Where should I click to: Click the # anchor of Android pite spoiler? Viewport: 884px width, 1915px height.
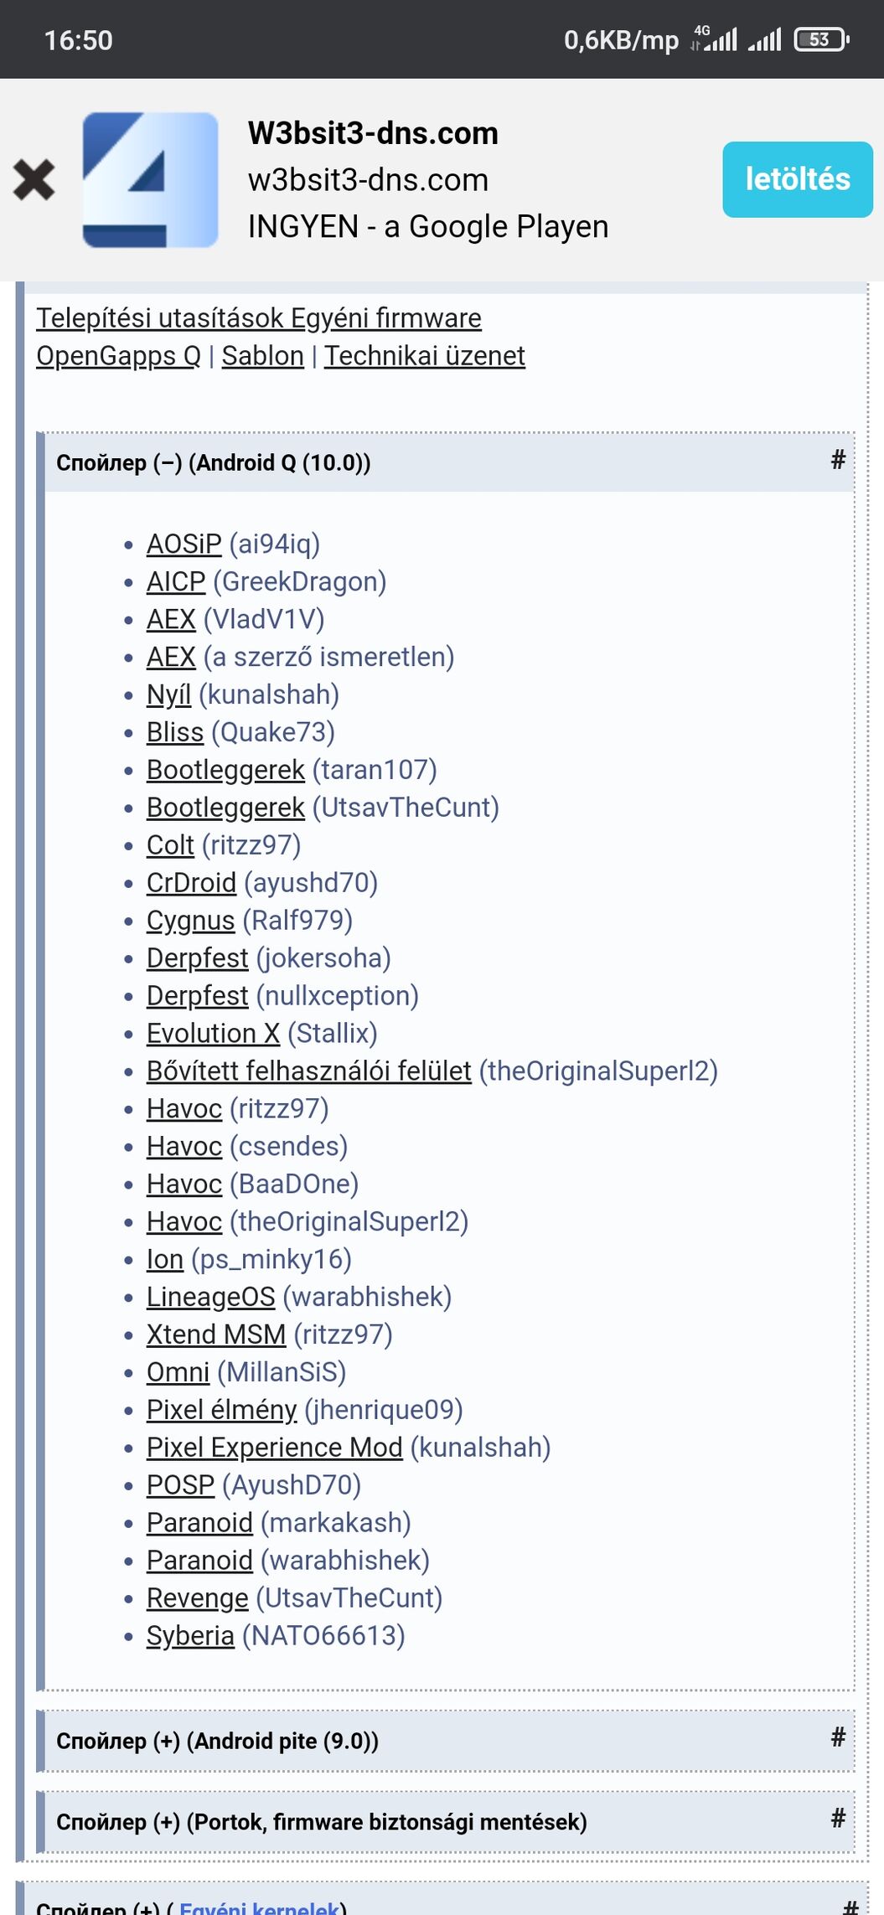(838, 1737)
